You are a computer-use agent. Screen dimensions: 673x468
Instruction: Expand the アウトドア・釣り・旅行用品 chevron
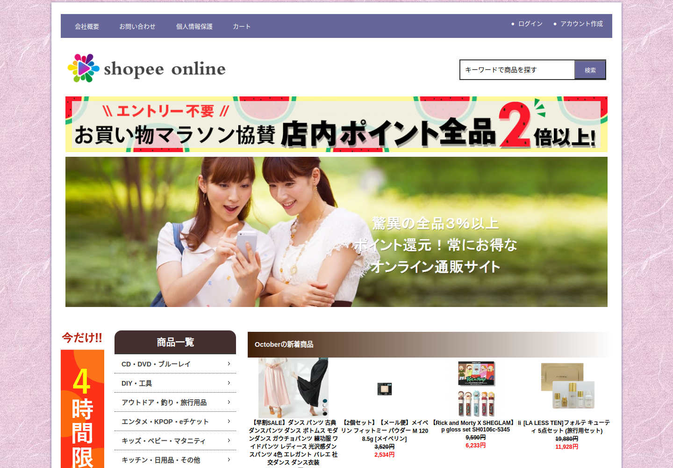pos(229,402)
